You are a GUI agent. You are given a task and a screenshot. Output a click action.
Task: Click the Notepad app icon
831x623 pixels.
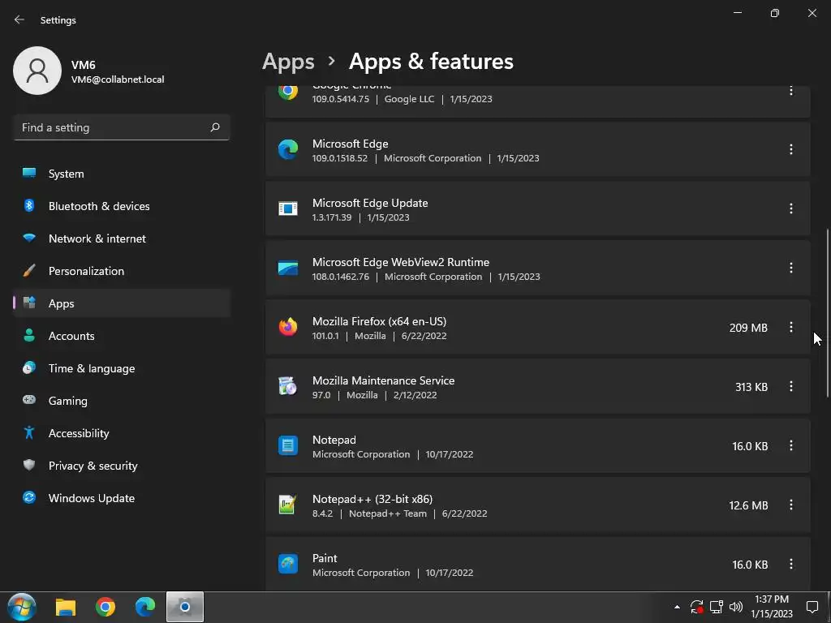[x=288, y=446]
